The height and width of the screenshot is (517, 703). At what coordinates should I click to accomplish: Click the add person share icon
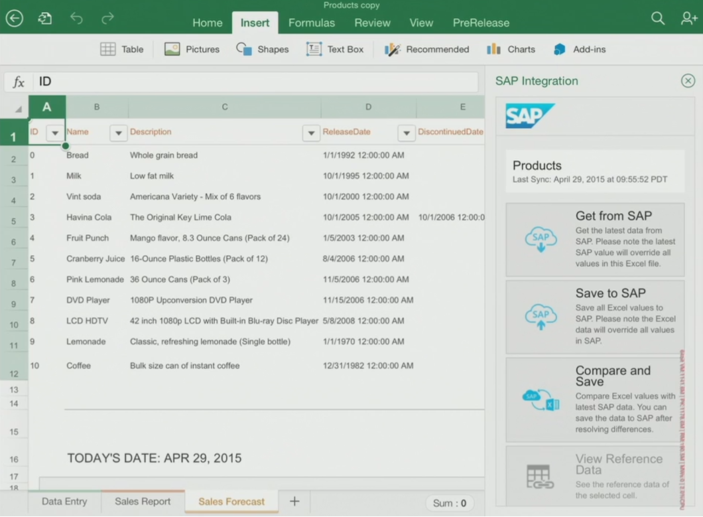688,19
